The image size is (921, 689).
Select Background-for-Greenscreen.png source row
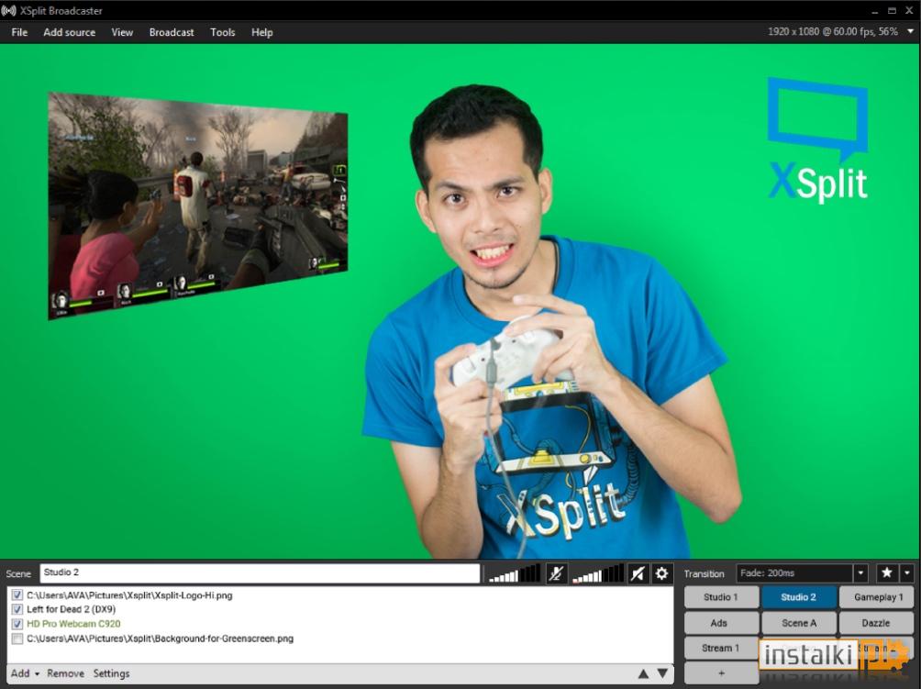[x=340, y=639]
